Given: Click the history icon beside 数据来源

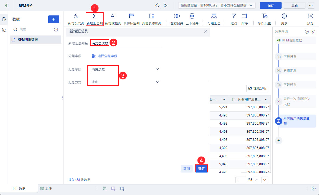Looking at the screenshot, I should [x=307, y=31].
